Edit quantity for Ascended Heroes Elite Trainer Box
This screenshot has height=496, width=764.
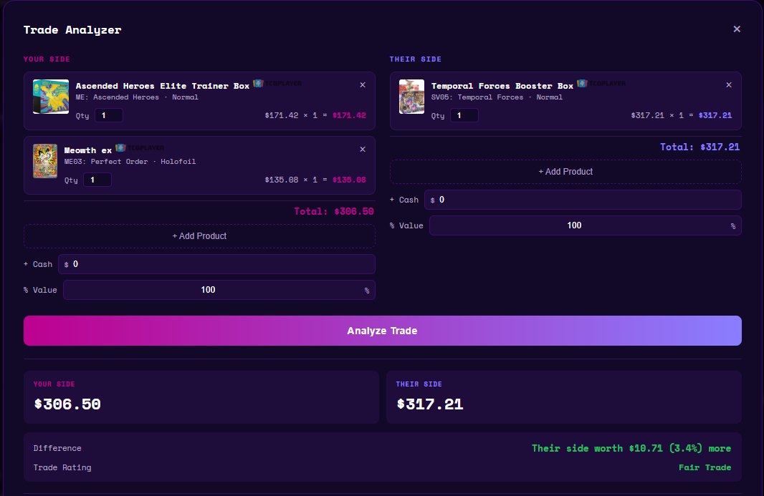point(109,115)
